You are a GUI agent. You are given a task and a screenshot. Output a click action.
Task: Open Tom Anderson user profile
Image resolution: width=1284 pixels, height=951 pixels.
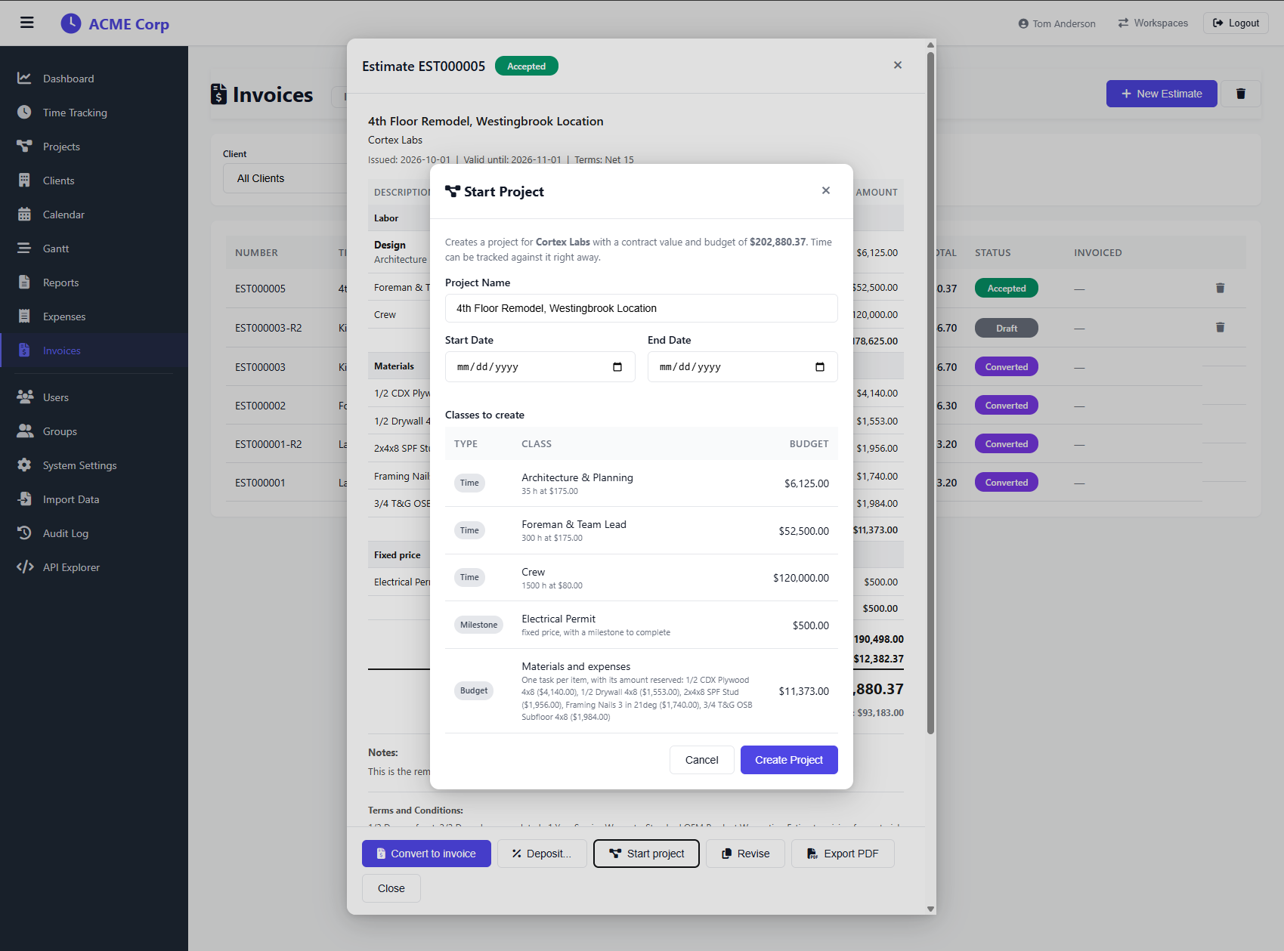(x=1057, y=23)
